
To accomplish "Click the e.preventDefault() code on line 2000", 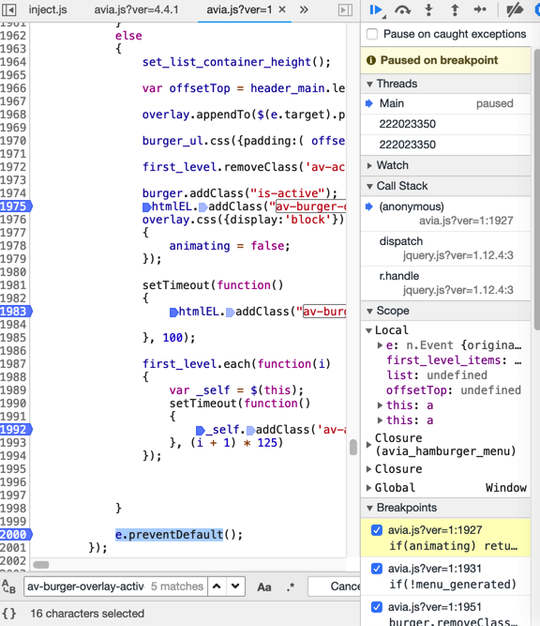I will [x=179, y=535].
